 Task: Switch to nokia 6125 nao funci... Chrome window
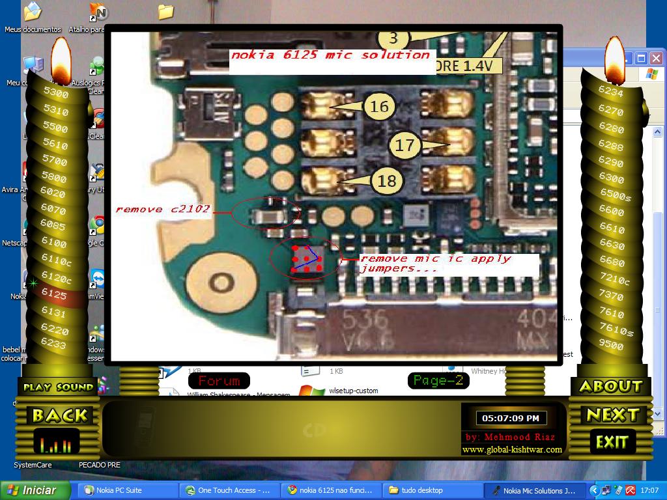pos(331,490)
